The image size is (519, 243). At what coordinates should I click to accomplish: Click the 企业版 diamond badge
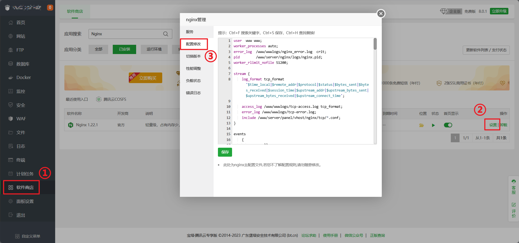(451, 11)
